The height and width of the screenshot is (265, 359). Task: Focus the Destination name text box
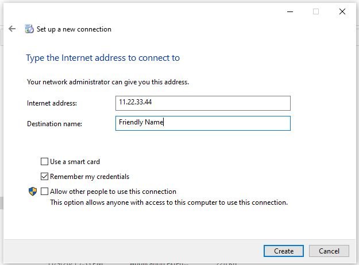pos(203,123)
